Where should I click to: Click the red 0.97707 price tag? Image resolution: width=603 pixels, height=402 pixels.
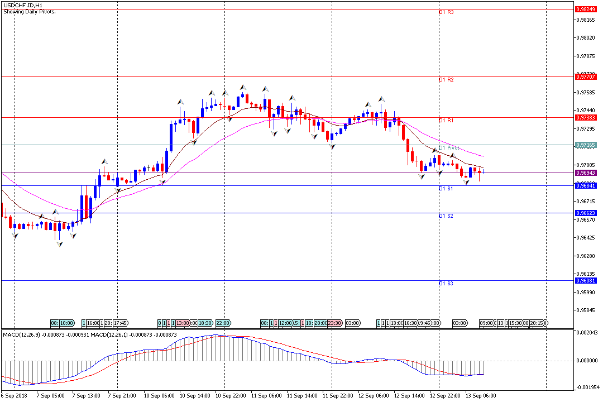click(586, 77)
